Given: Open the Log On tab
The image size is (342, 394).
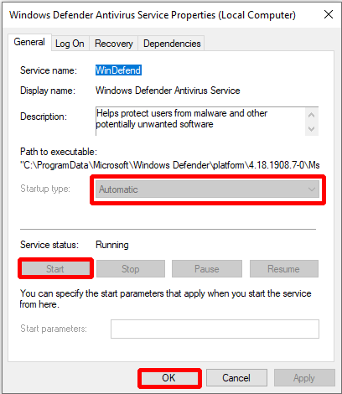Looking at the screenshot, I should coord(70,44).
